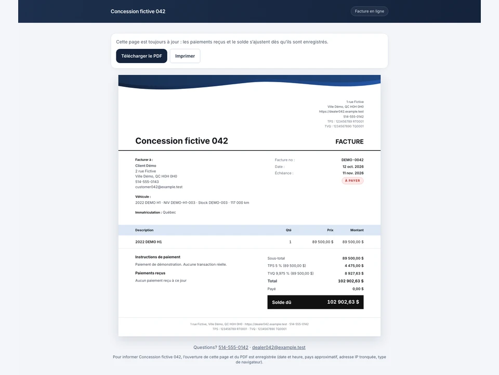Click the large Concession fictive 042 invoice heading
Screen dimensions: 499x375
pyautogui.click(x=181, y=141)
